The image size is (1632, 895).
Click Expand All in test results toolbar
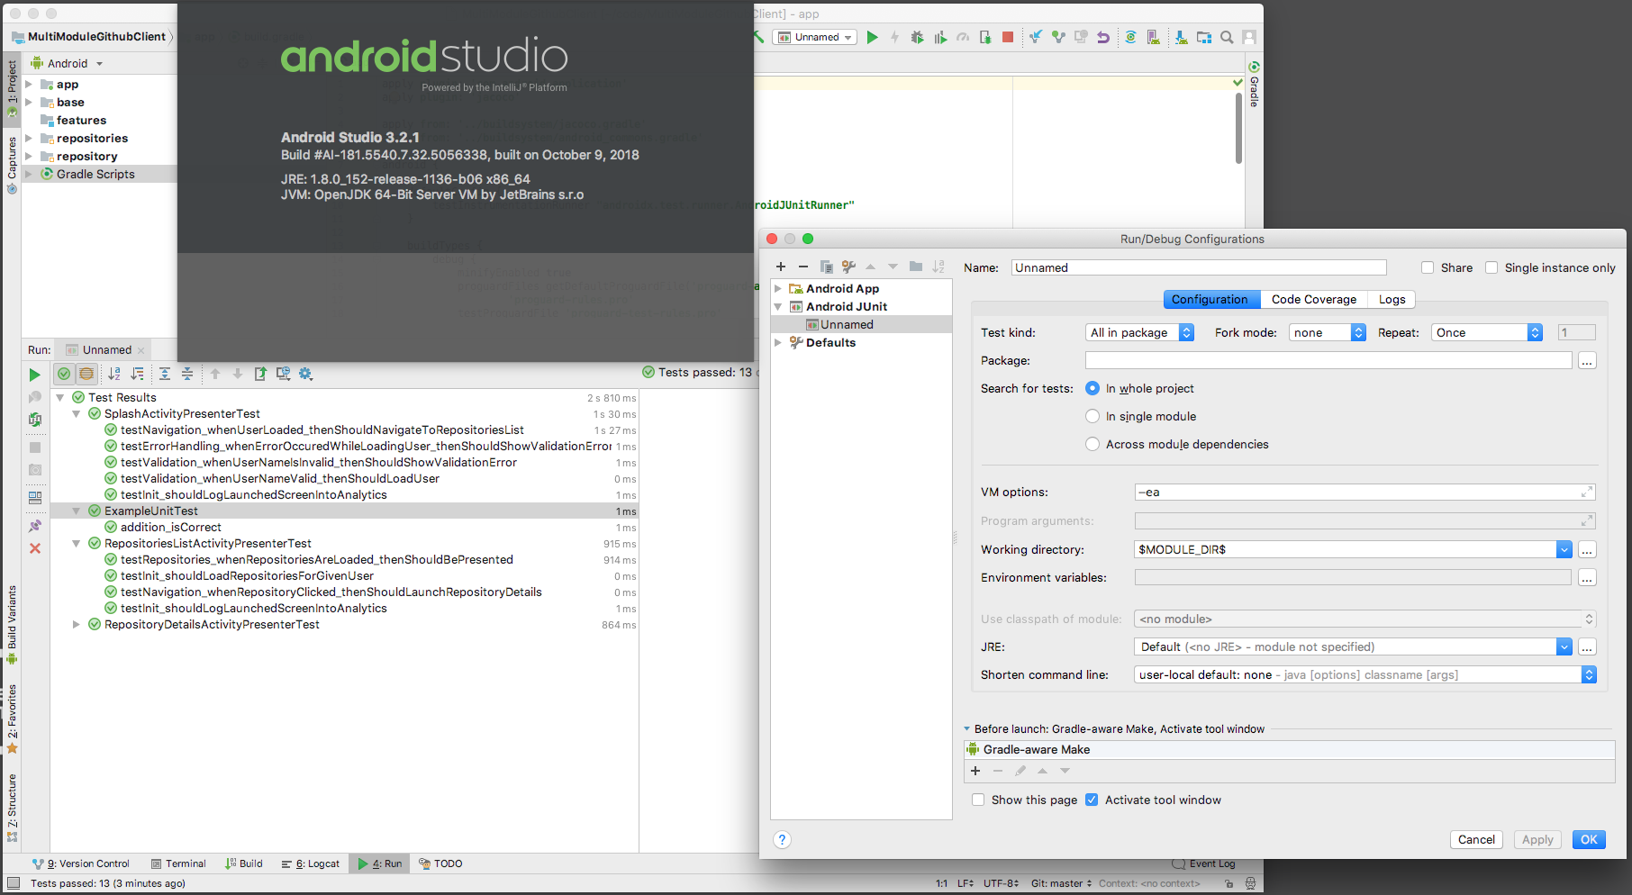coord(165,374)
